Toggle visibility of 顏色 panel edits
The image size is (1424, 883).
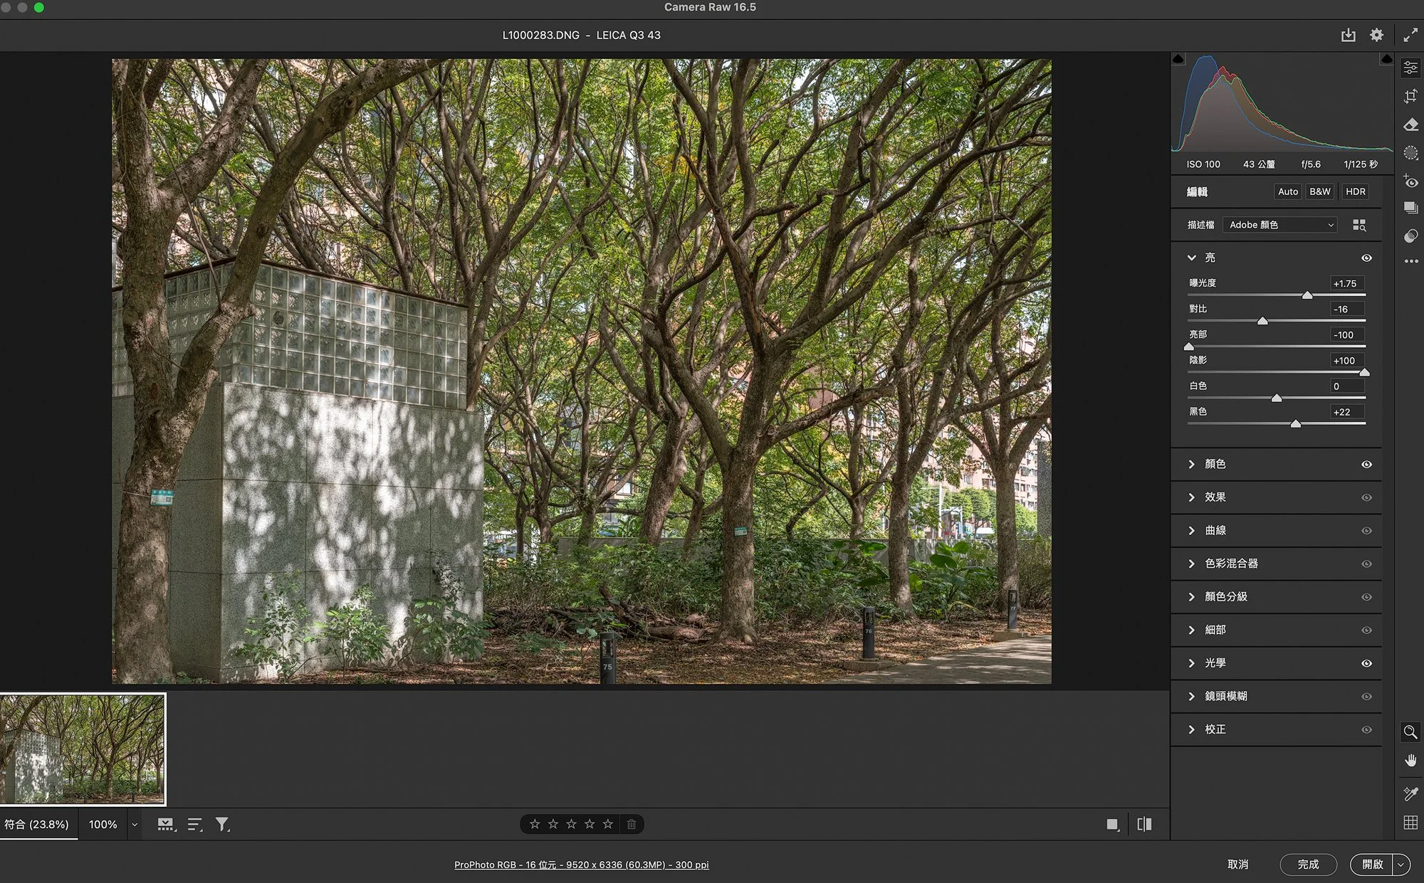1366,464
